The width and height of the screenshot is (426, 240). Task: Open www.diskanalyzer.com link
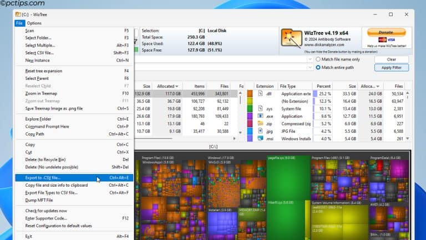coord(324,44)
